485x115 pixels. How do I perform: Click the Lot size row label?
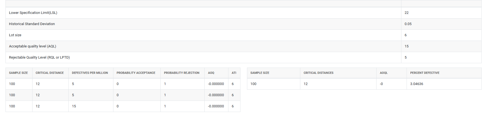(15, 35)
